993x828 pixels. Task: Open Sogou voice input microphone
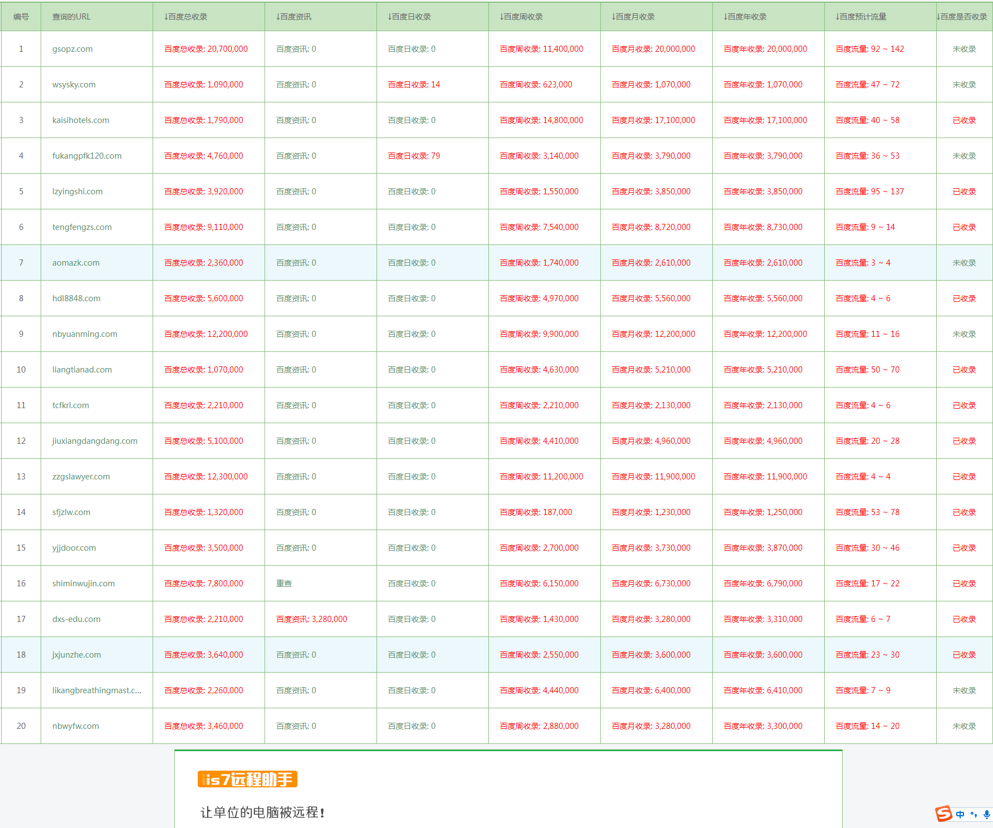[986, 814]
